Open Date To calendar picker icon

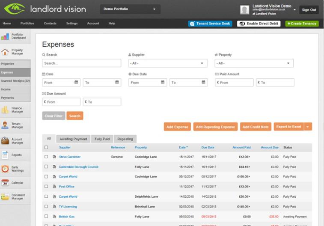pos(117,82)
